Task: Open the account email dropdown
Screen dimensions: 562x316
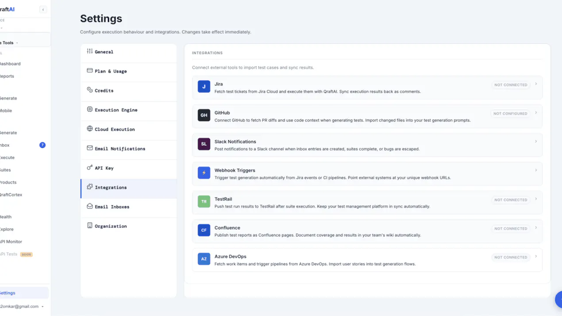Action: [x=22, y=306]
